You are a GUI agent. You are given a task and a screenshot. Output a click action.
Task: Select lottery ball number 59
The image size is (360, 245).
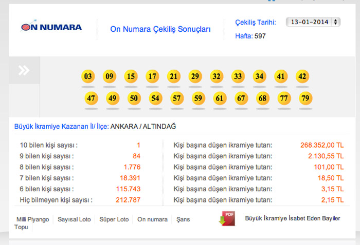coord(199,98)
